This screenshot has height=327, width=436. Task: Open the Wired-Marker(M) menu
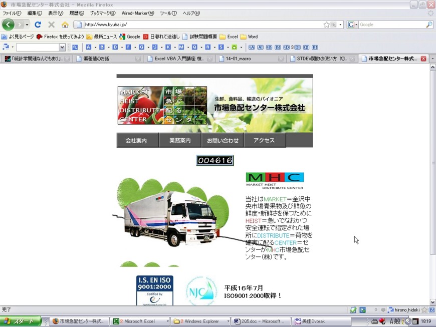tap(138, 13)
